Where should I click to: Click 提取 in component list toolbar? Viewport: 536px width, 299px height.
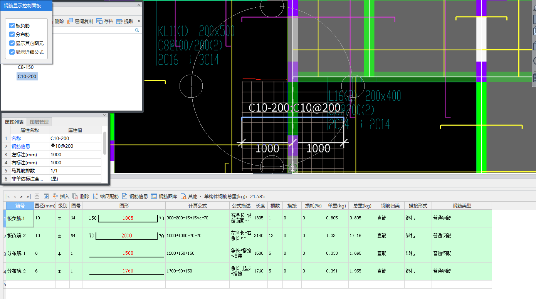click(x=125, y=22)
